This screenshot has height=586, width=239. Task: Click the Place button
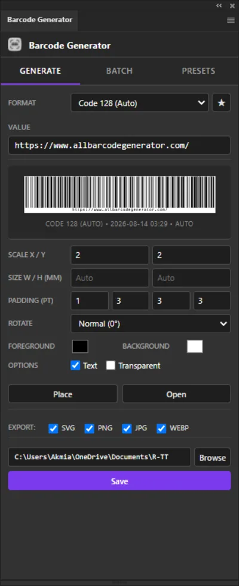click(63, 394)
